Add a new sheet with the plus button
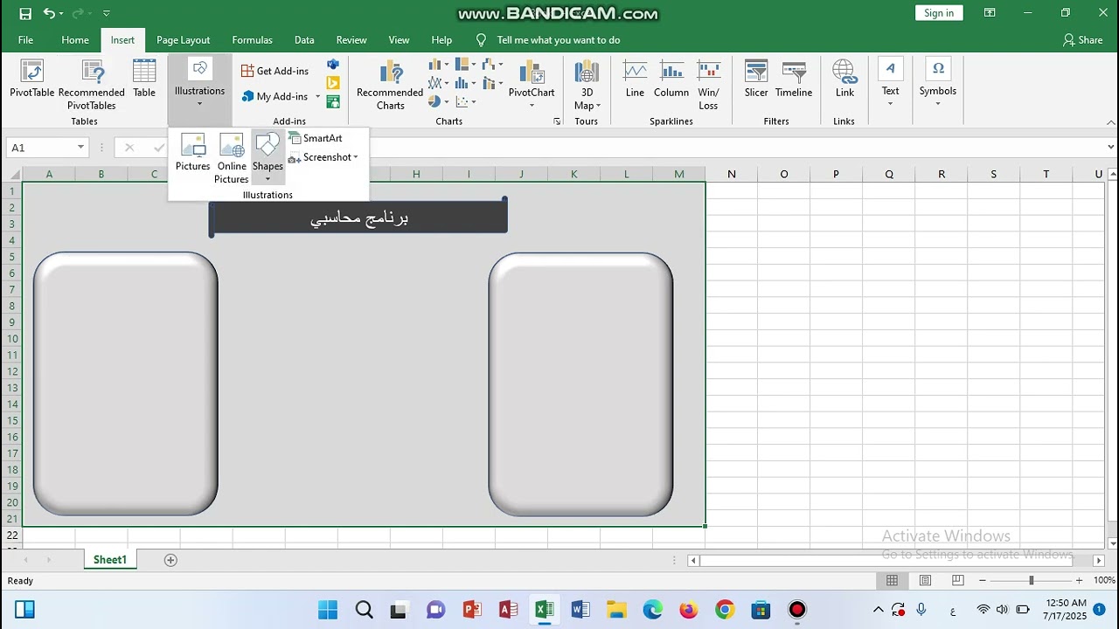Viewport: 1119px width, 629px height. point(170,560)
